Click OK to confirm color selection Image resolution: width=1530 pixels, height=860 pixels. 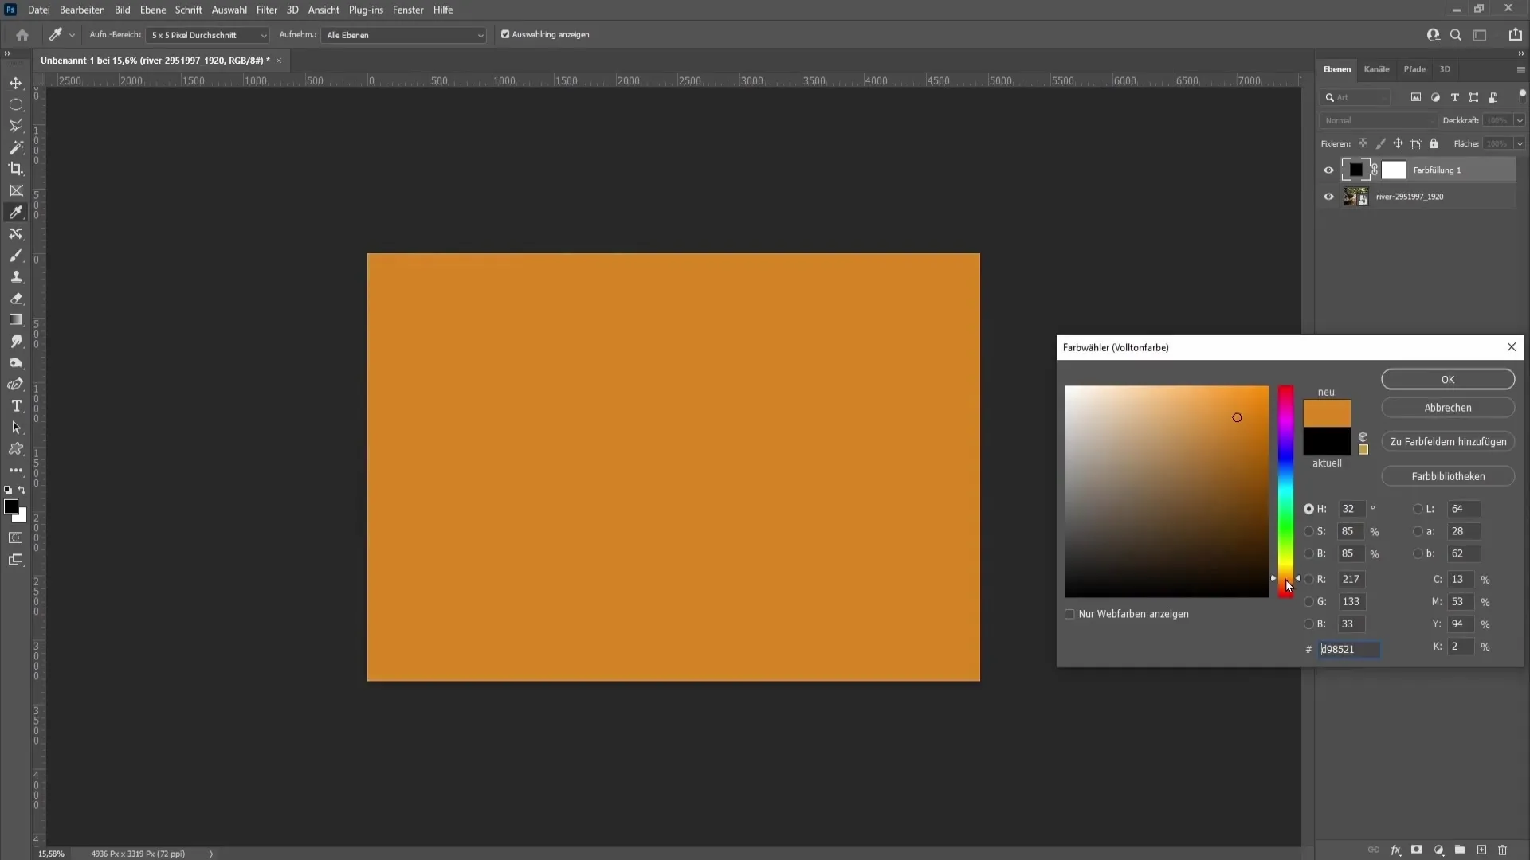1449,379
